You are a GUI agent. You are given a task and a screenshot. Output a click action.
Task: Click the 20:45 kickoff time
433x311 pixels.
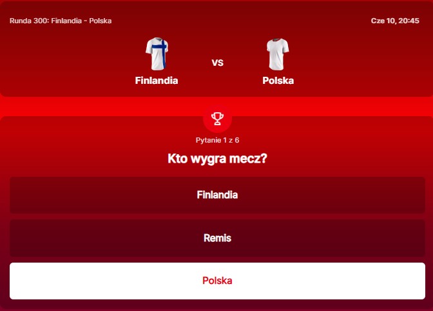point(409,21)
